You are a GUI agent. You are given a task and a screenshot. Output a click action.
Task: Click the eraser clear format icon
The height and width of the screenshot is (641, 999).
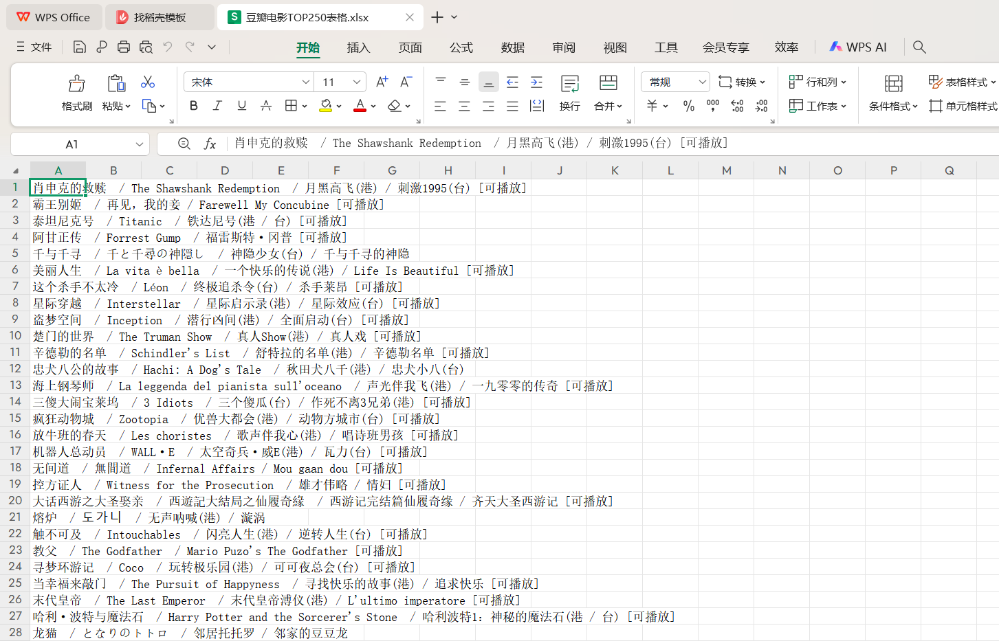point(394,106)
